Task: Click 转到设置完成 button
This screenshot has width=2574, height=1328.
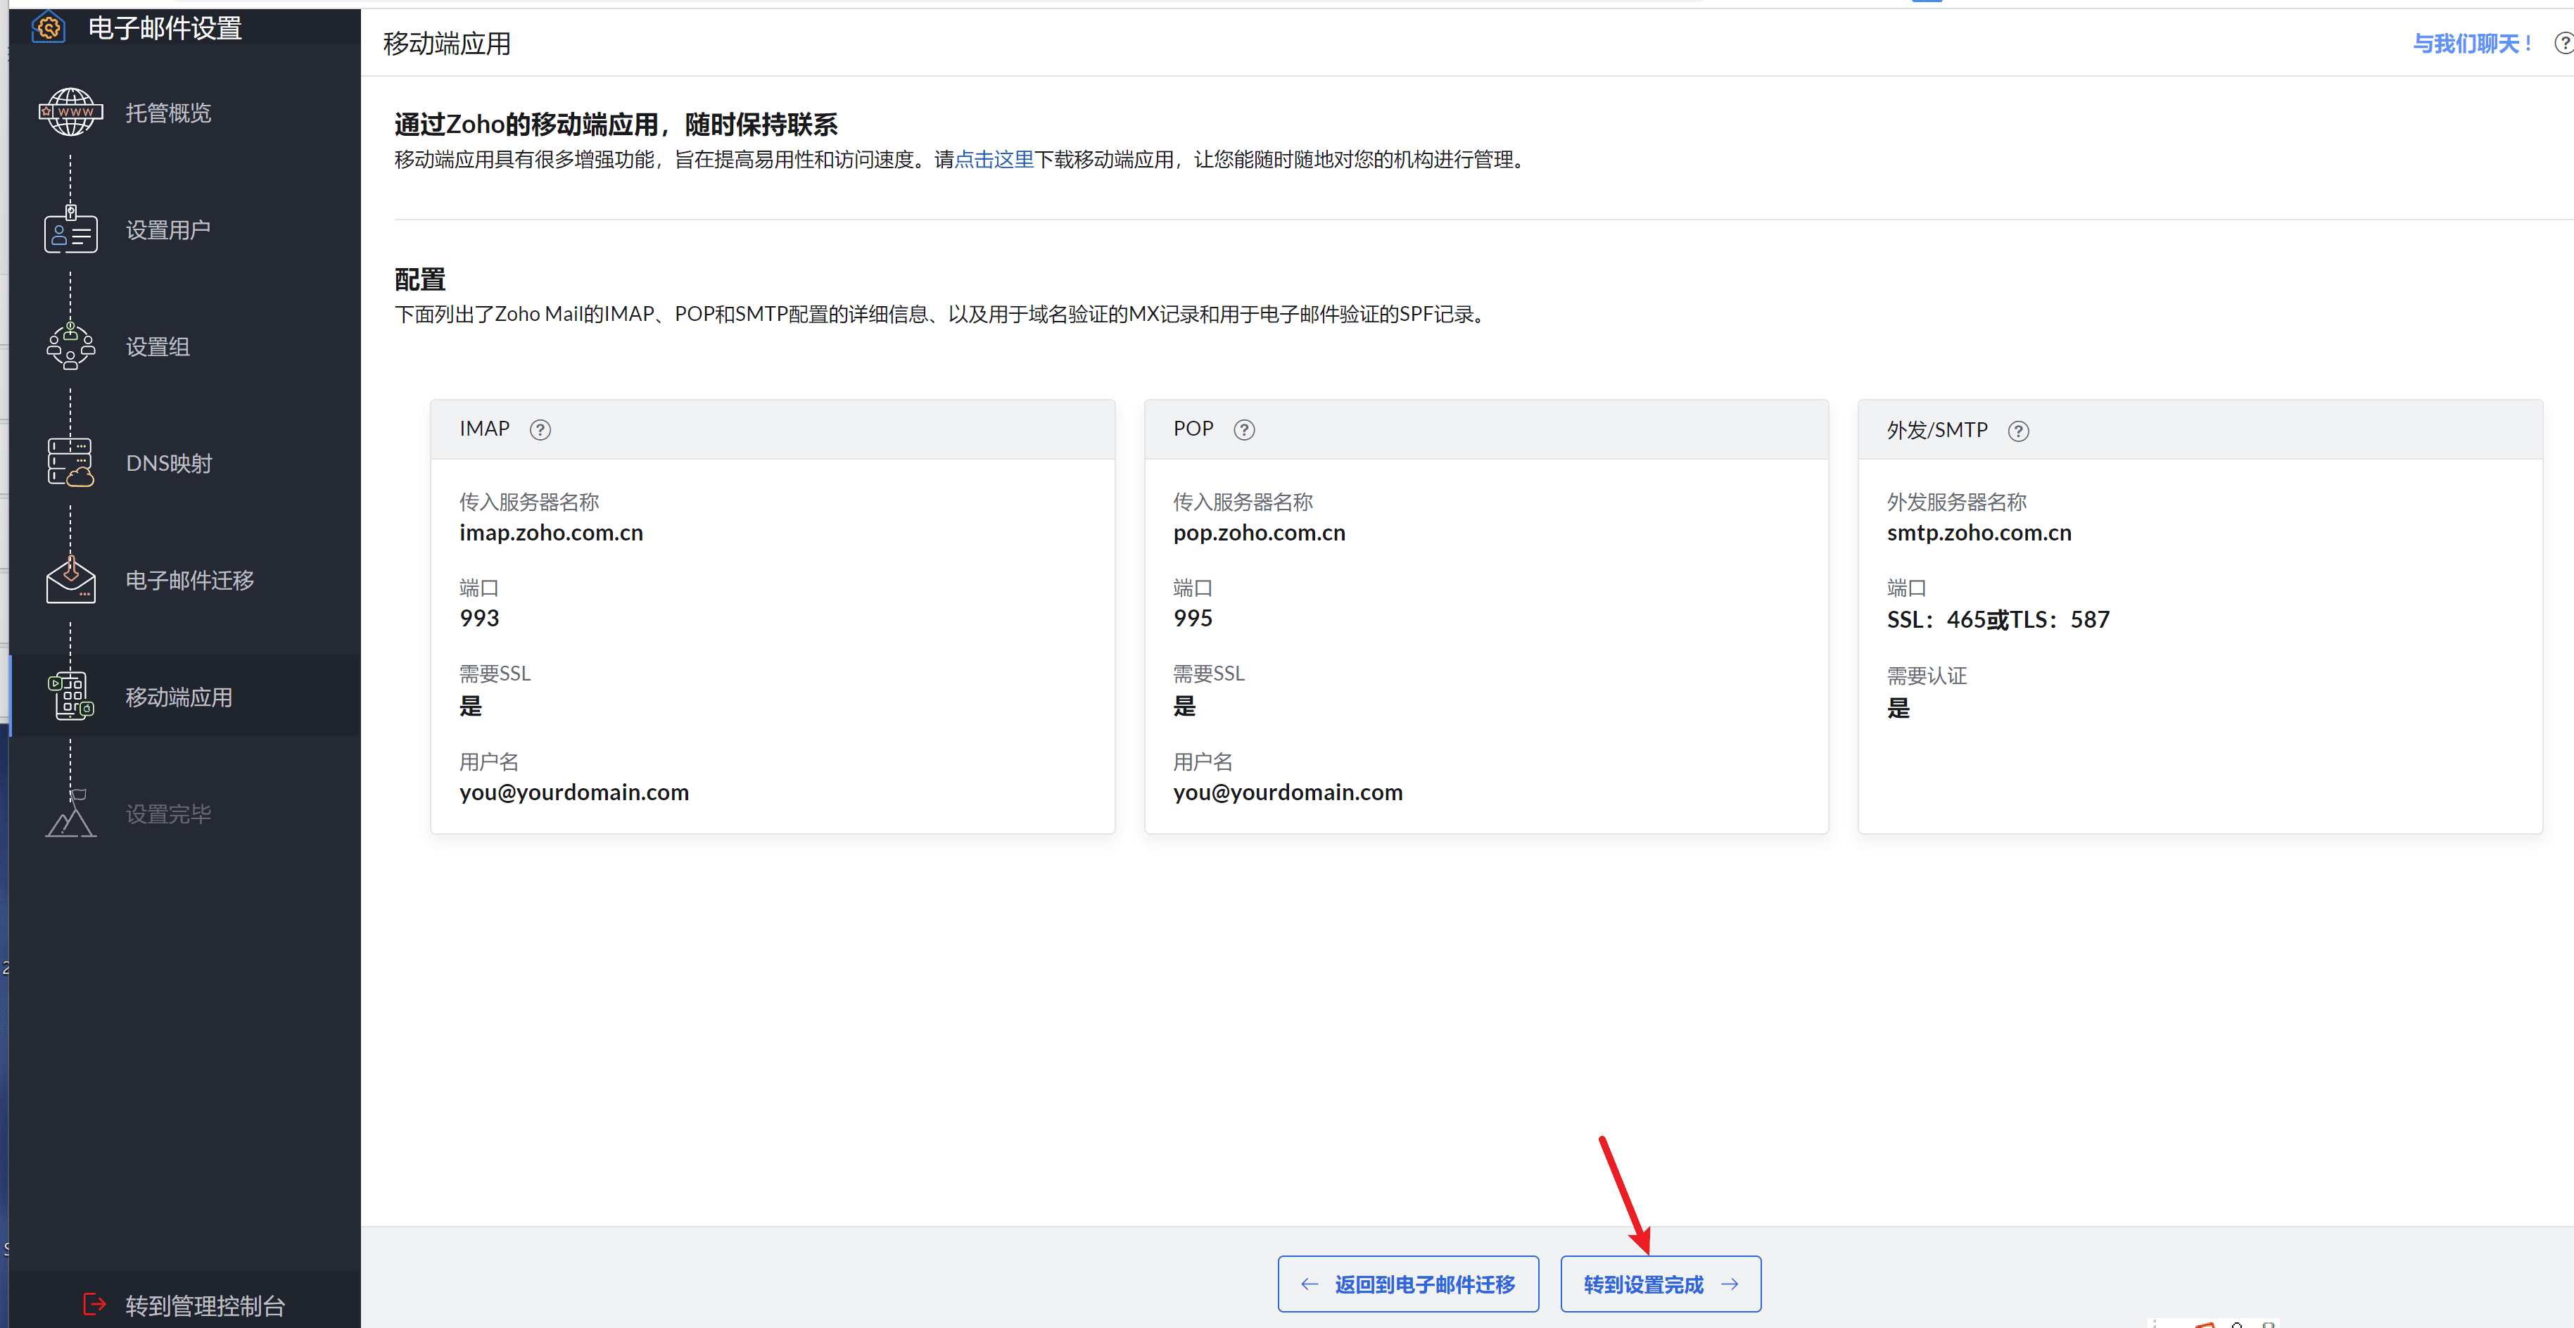Action: [1661, 1284]
